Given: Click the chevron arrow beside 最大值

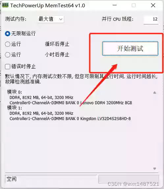Looking at the screenshot, I should pyautogui.click(x=61, y=19).
